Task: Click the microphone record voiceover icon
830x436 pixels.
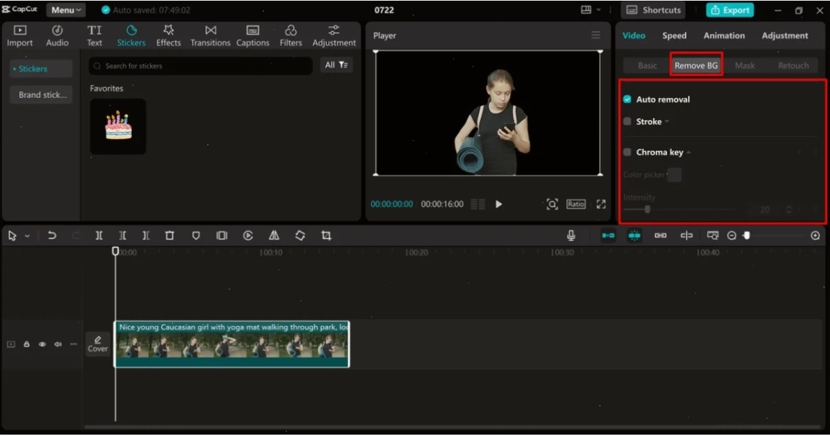Action: (x=571, y=236)
